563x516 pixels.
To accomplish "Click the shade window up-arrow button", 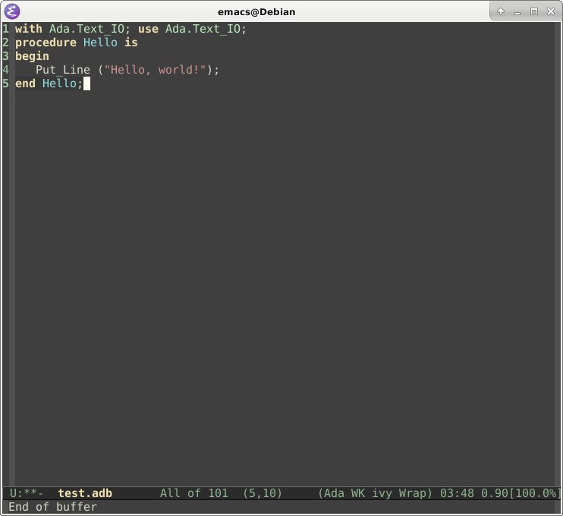I will tap(501, 11).
